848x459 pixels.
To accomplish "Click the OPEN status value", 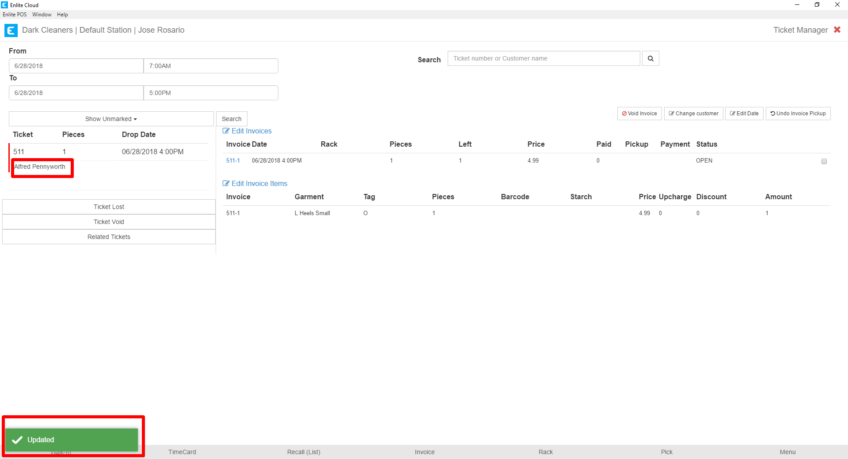I will (x=704, y=160).
